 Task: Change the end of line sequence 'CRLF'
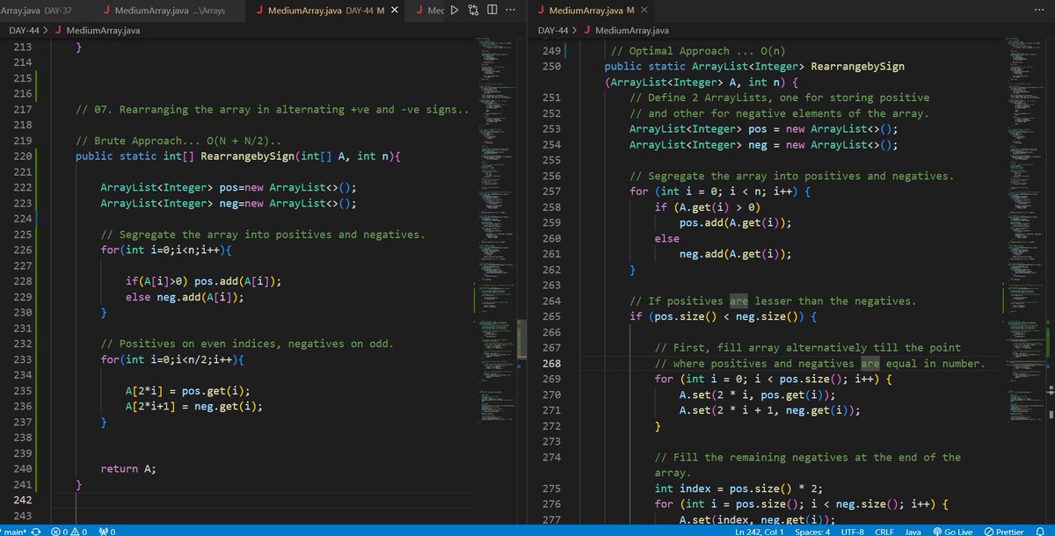pos(884,531)
